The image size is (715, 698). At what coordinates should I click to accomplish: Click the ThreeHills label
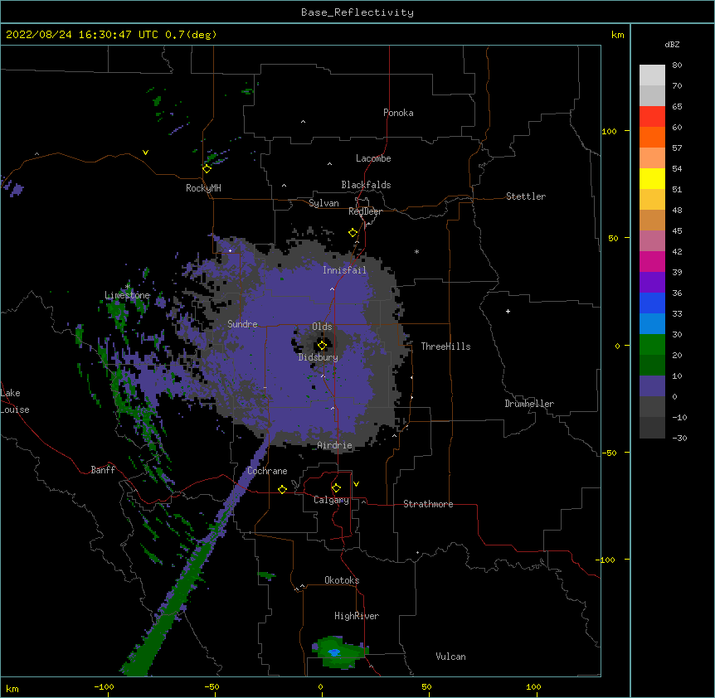click(445, 347)
